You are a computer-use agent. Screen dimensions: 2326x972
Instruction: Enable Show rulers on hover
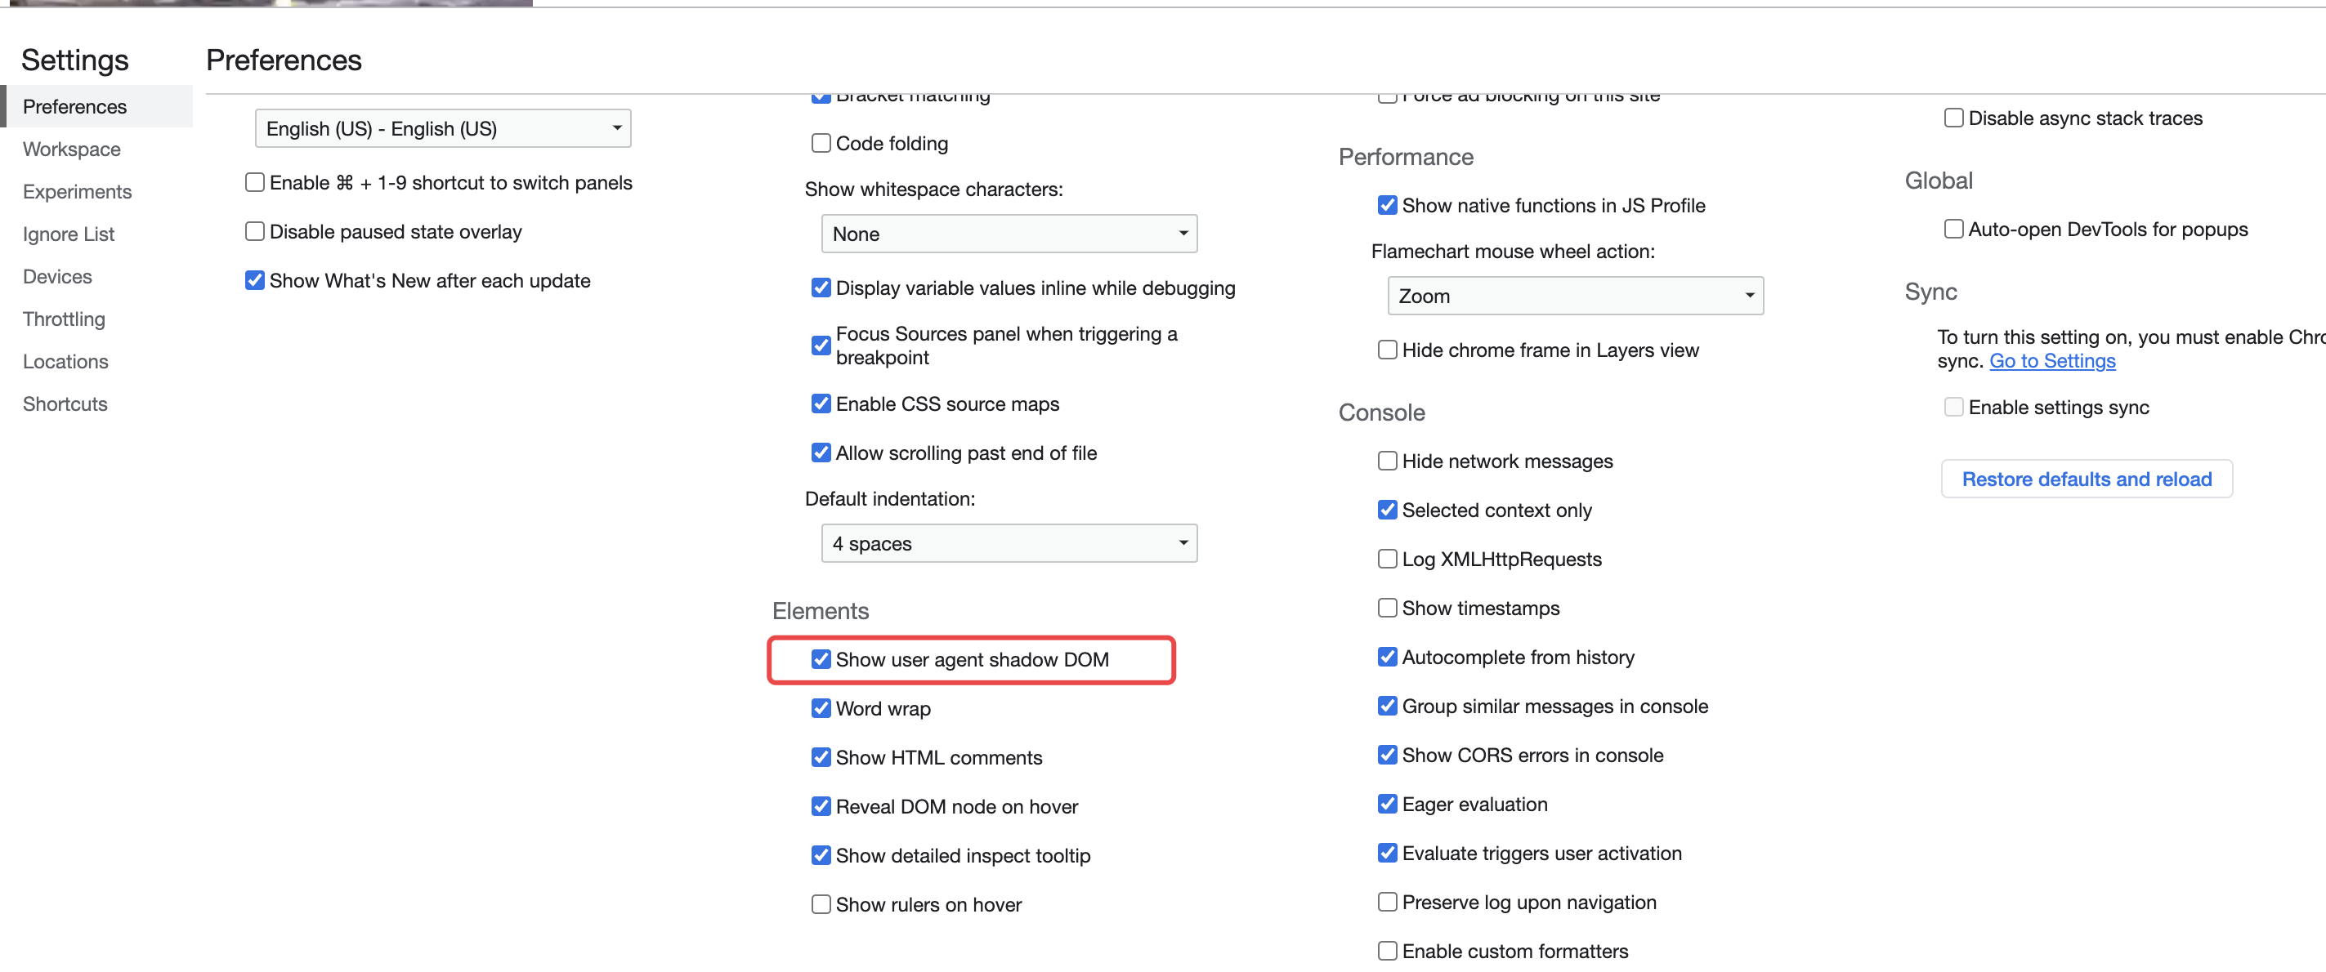(x=820, y=904)
